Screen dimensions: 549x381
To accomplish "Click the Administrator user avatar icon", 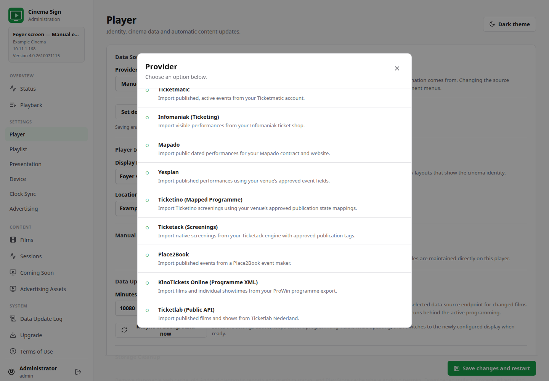I will pos(11,372).
